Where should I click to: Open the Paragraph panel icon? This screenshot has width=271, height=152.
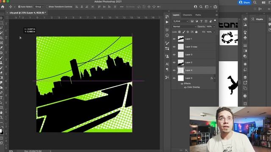167,69
